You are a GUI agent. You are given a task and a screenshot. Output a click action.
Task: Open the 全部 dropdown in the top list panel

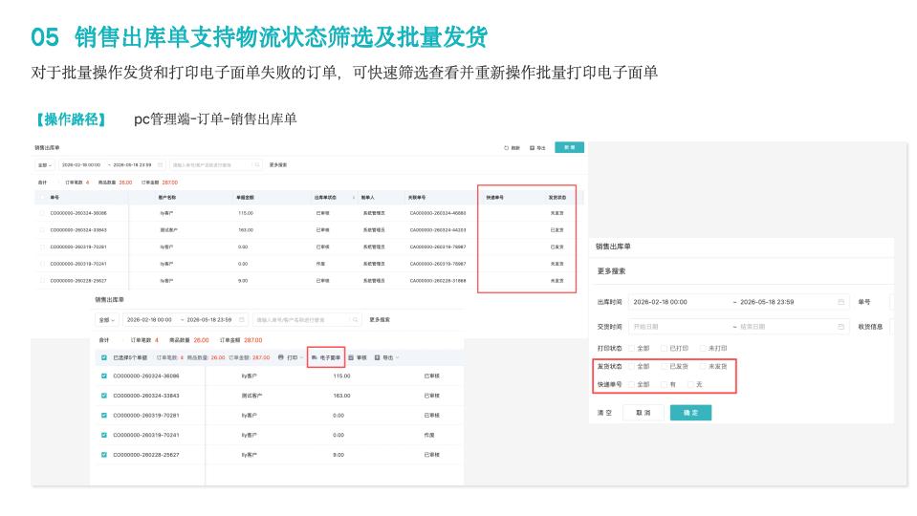pos(45,164)
